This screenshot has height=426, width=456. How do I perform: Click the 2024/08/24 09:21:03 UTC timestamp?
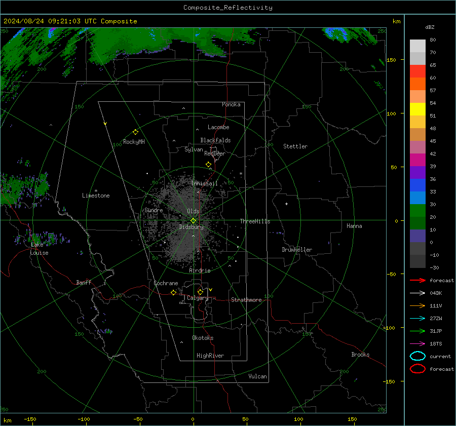pyautogui.click(x=50, y=21)
